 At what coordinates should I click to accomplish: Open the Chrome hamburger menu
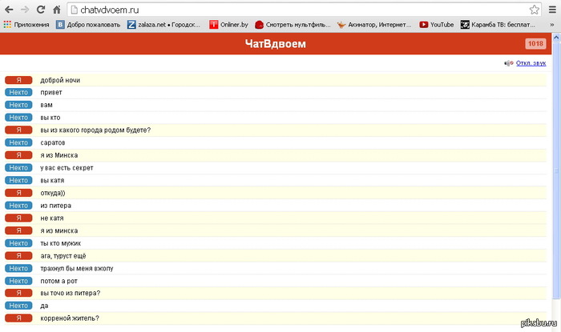point(552,10)
